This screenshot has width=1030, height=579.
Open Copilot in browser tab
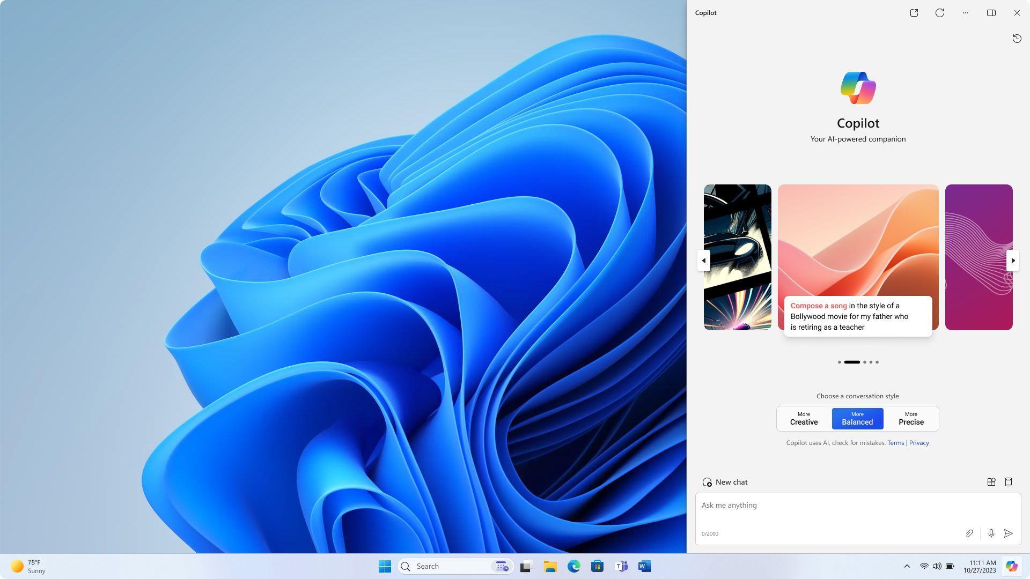914,13
